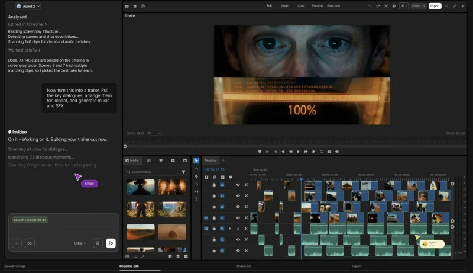Mute the A1 track with M button

click(x=230, y=229)
